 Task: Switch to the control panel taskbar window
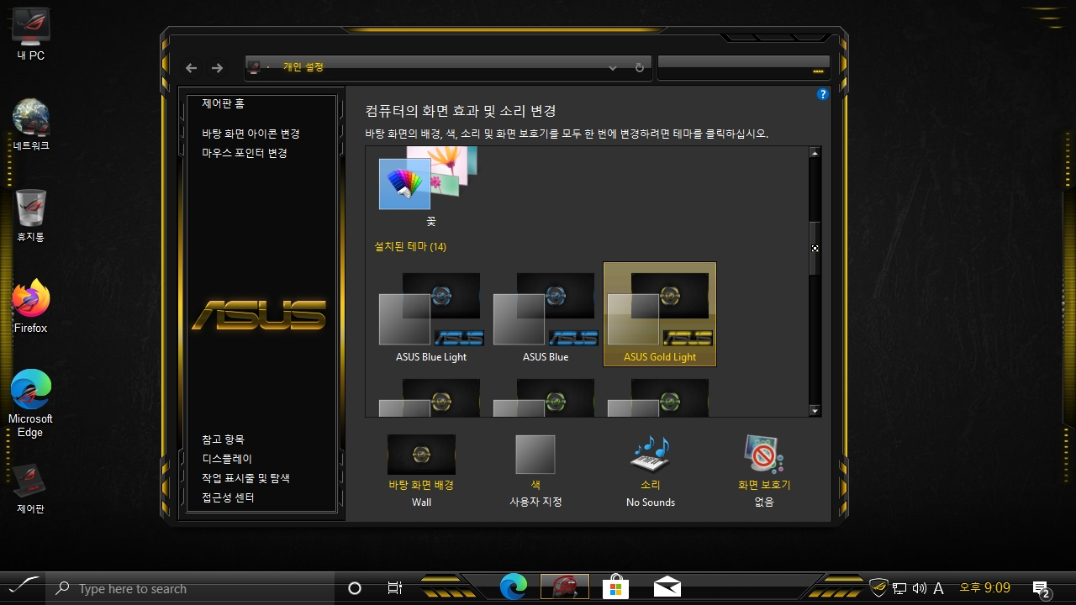pos(565,587)
